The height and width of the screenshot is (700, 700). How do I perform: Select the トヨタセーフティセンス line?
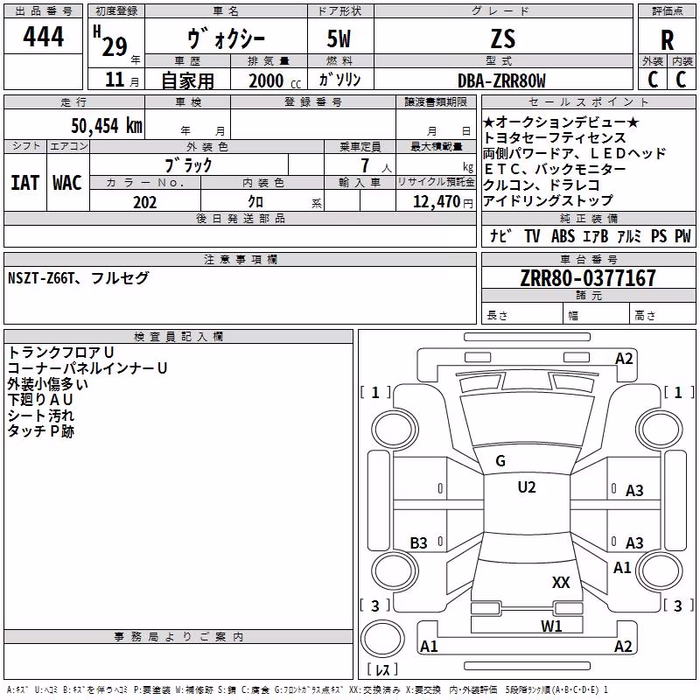click(555, 137)
